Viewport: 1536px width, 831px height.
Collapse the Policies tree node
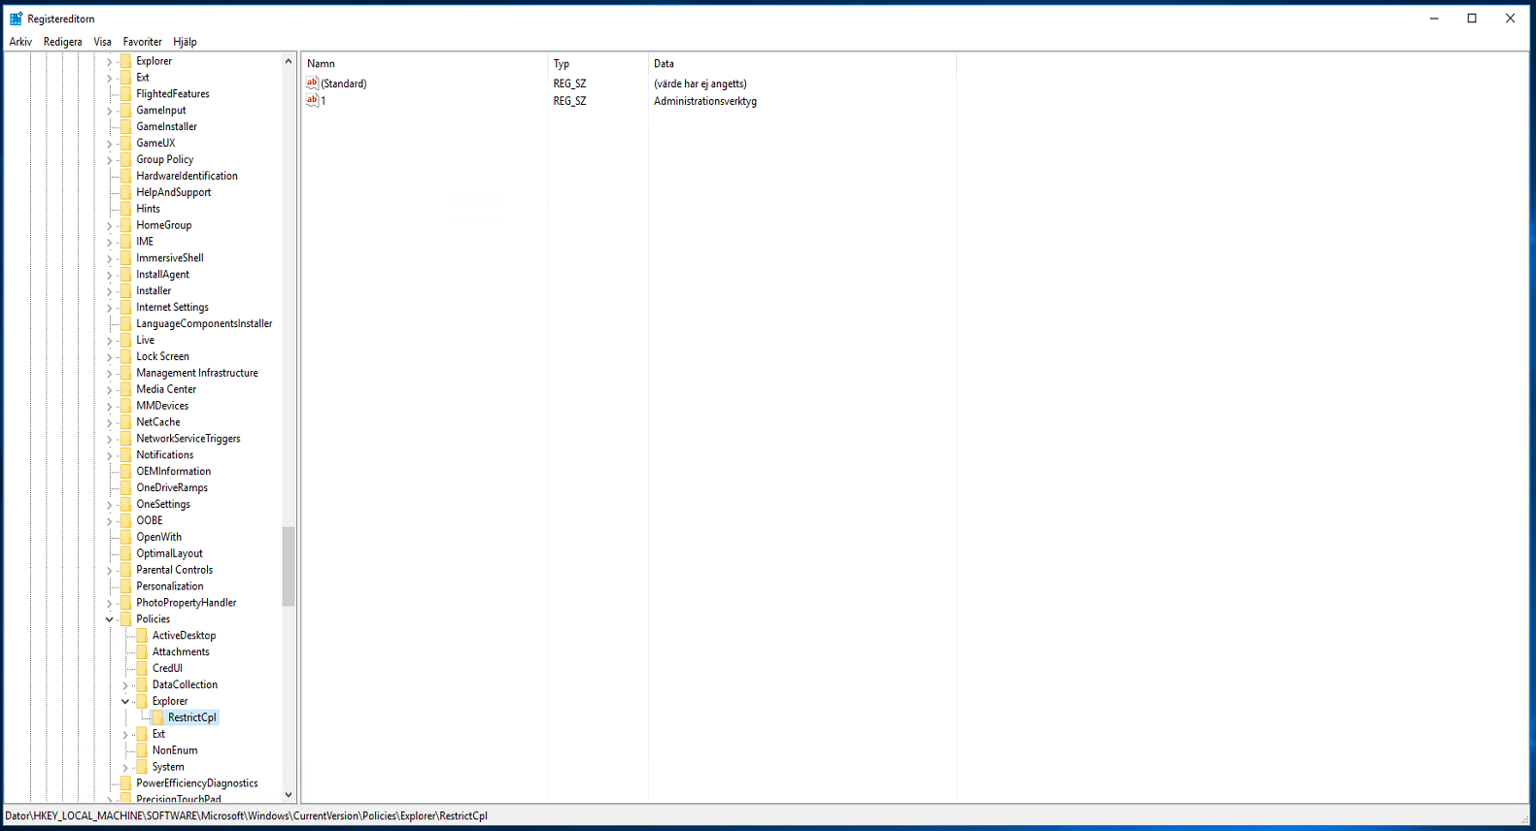point(109,619)
